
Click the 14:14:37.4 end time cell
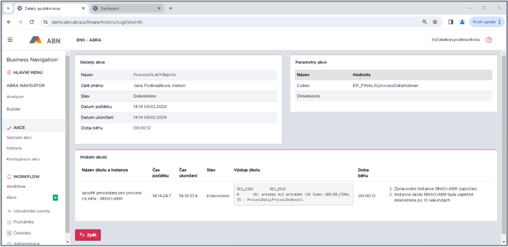coord(188,196)
